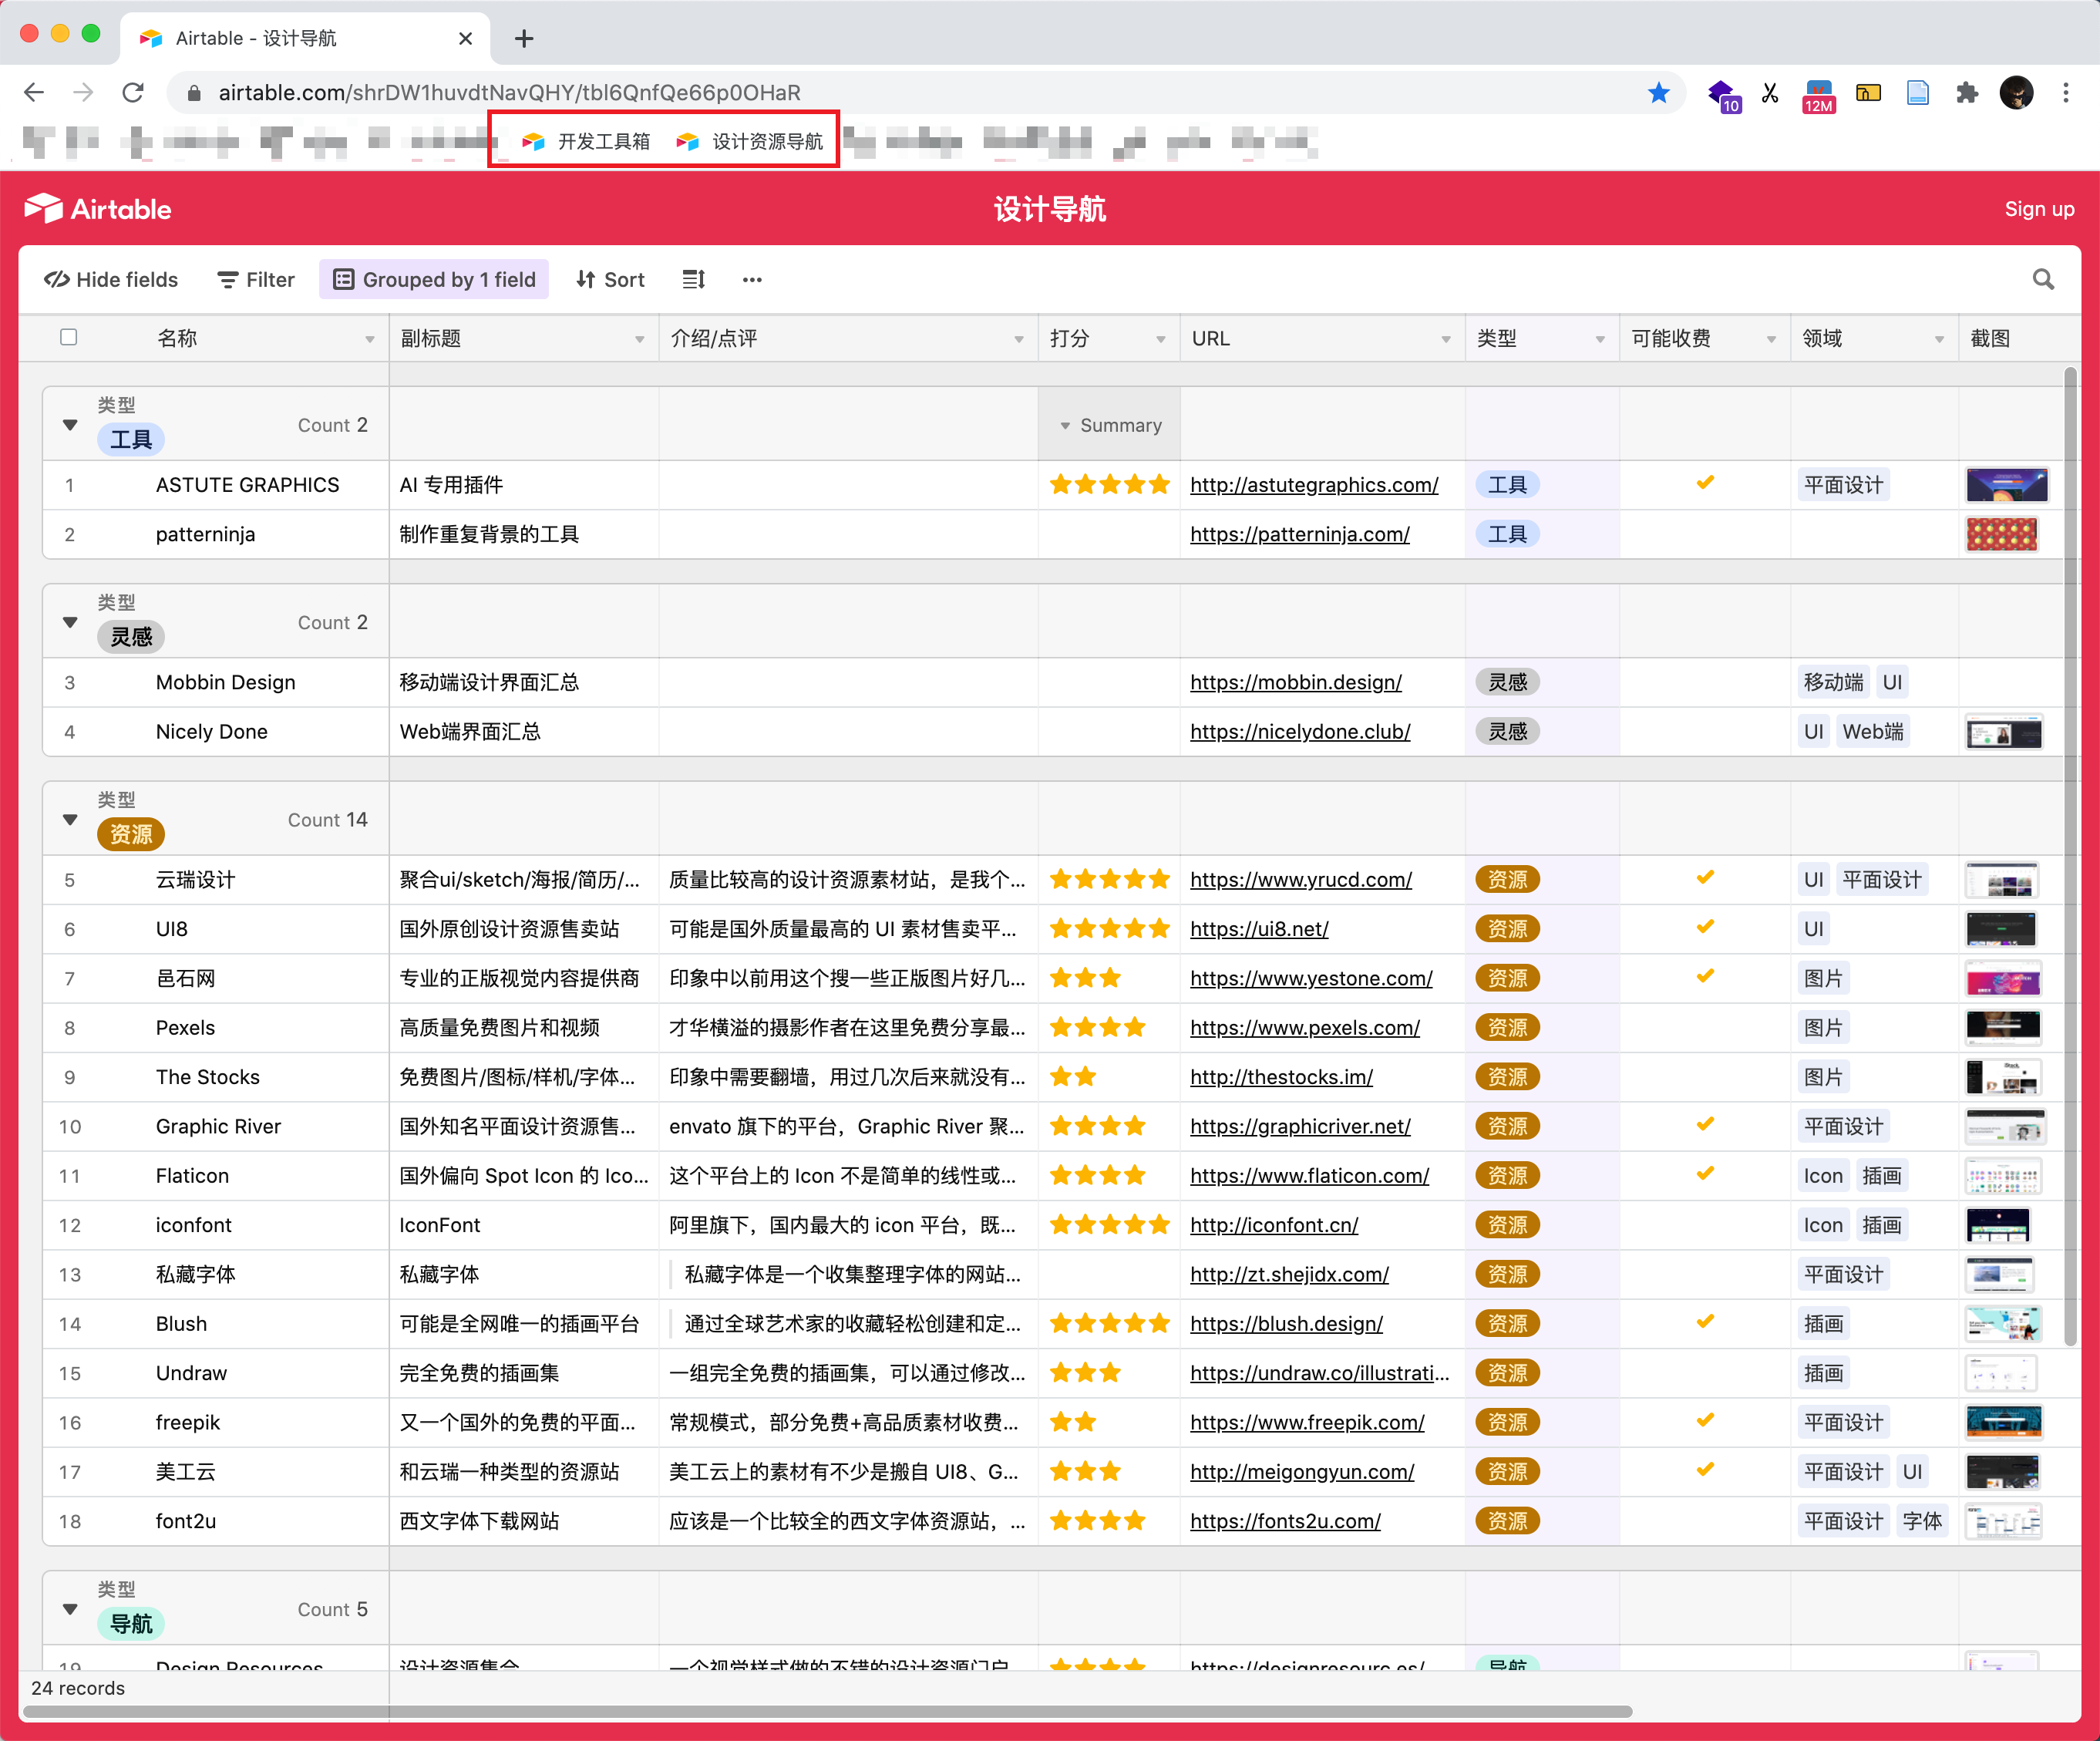The width and height of the screenshot is (2100, 1741).
Task: Toggle 可能收费 checkmark for Blush row
Action: [x=1705, y=1322]
